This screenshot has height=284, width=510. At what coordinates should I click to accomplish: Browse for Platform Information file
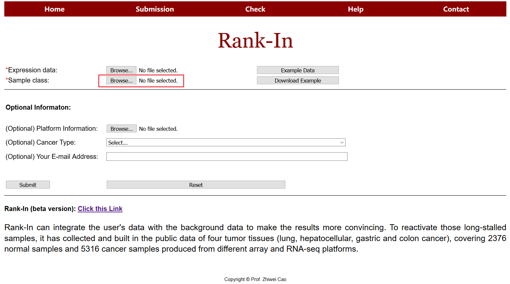pos(122,129)
